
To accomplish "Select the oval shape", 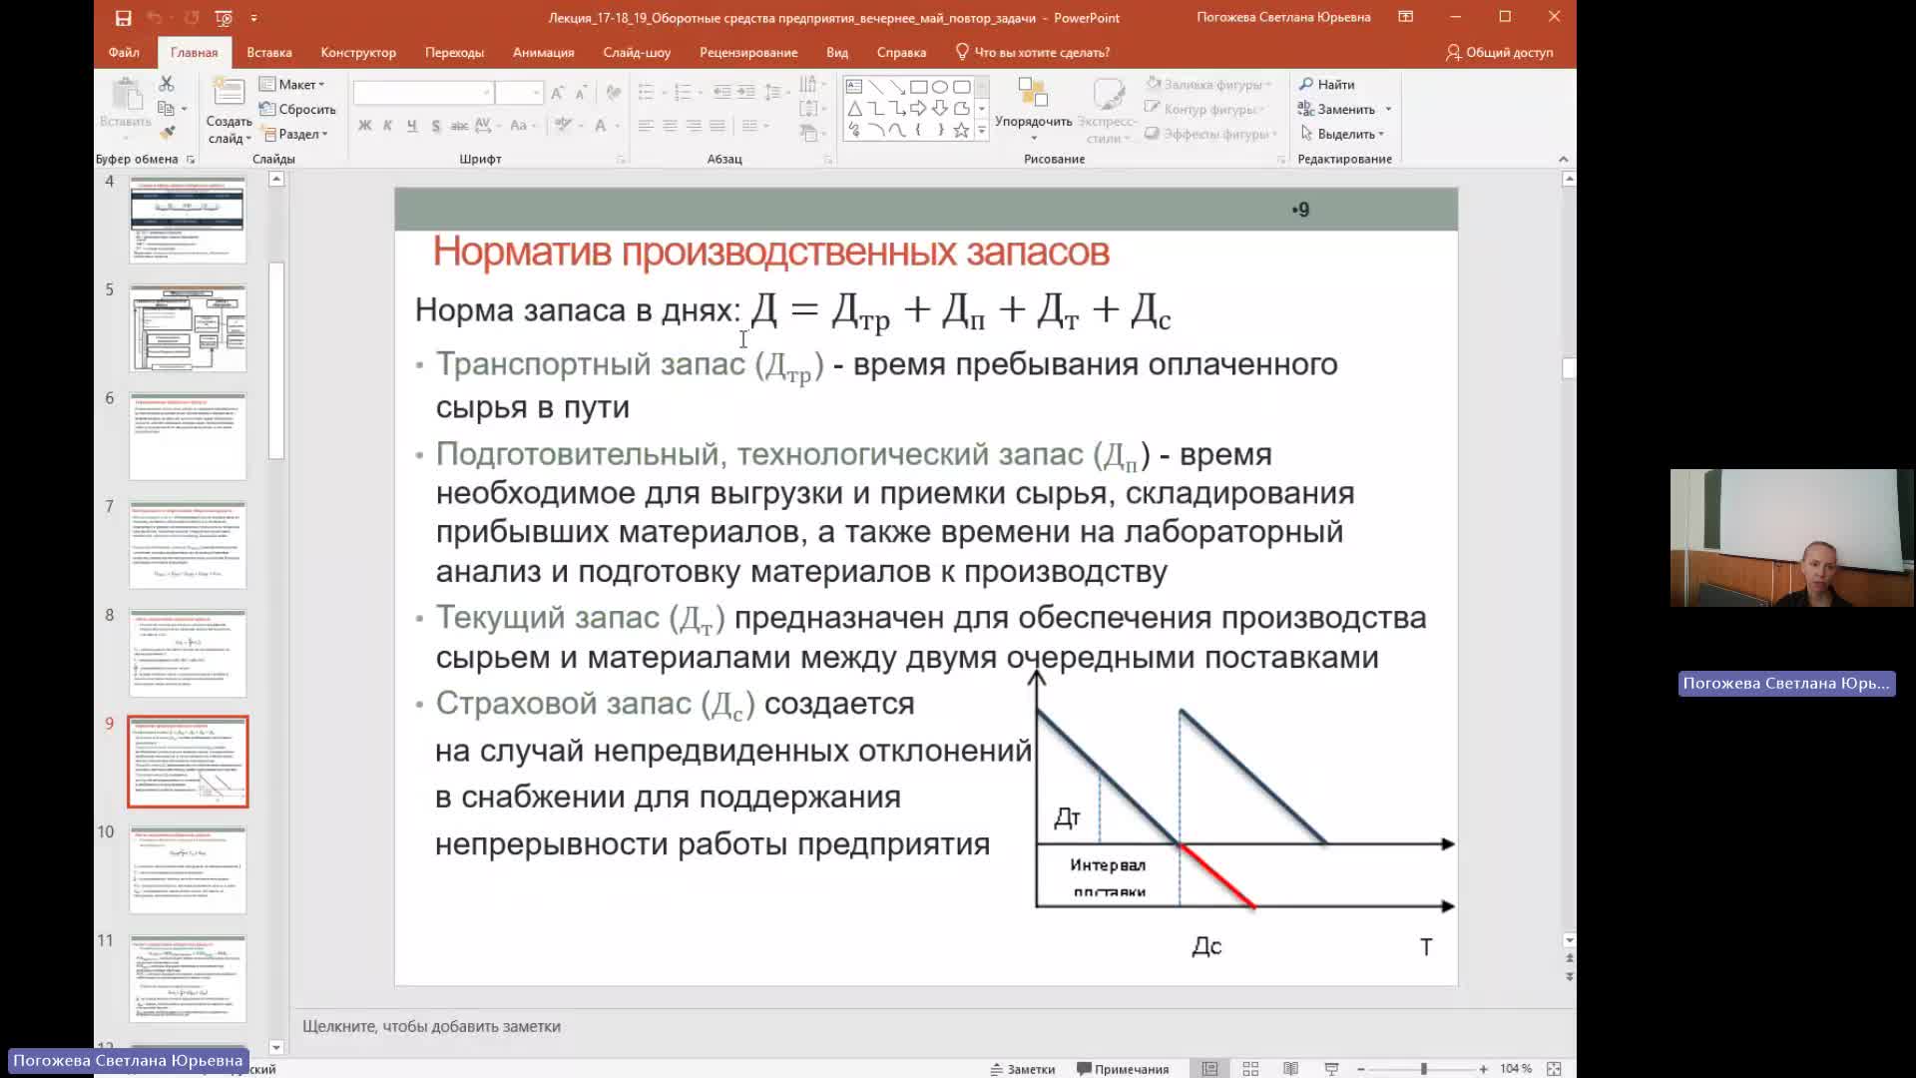I will point(939,87).
